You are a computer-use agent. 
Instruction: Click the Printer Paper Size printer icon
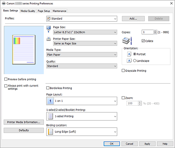(x=49, y=39)
